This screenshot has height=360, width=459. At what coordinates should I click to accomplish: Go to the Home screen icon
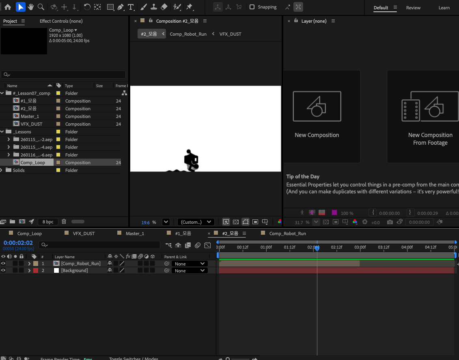point(8,7)
